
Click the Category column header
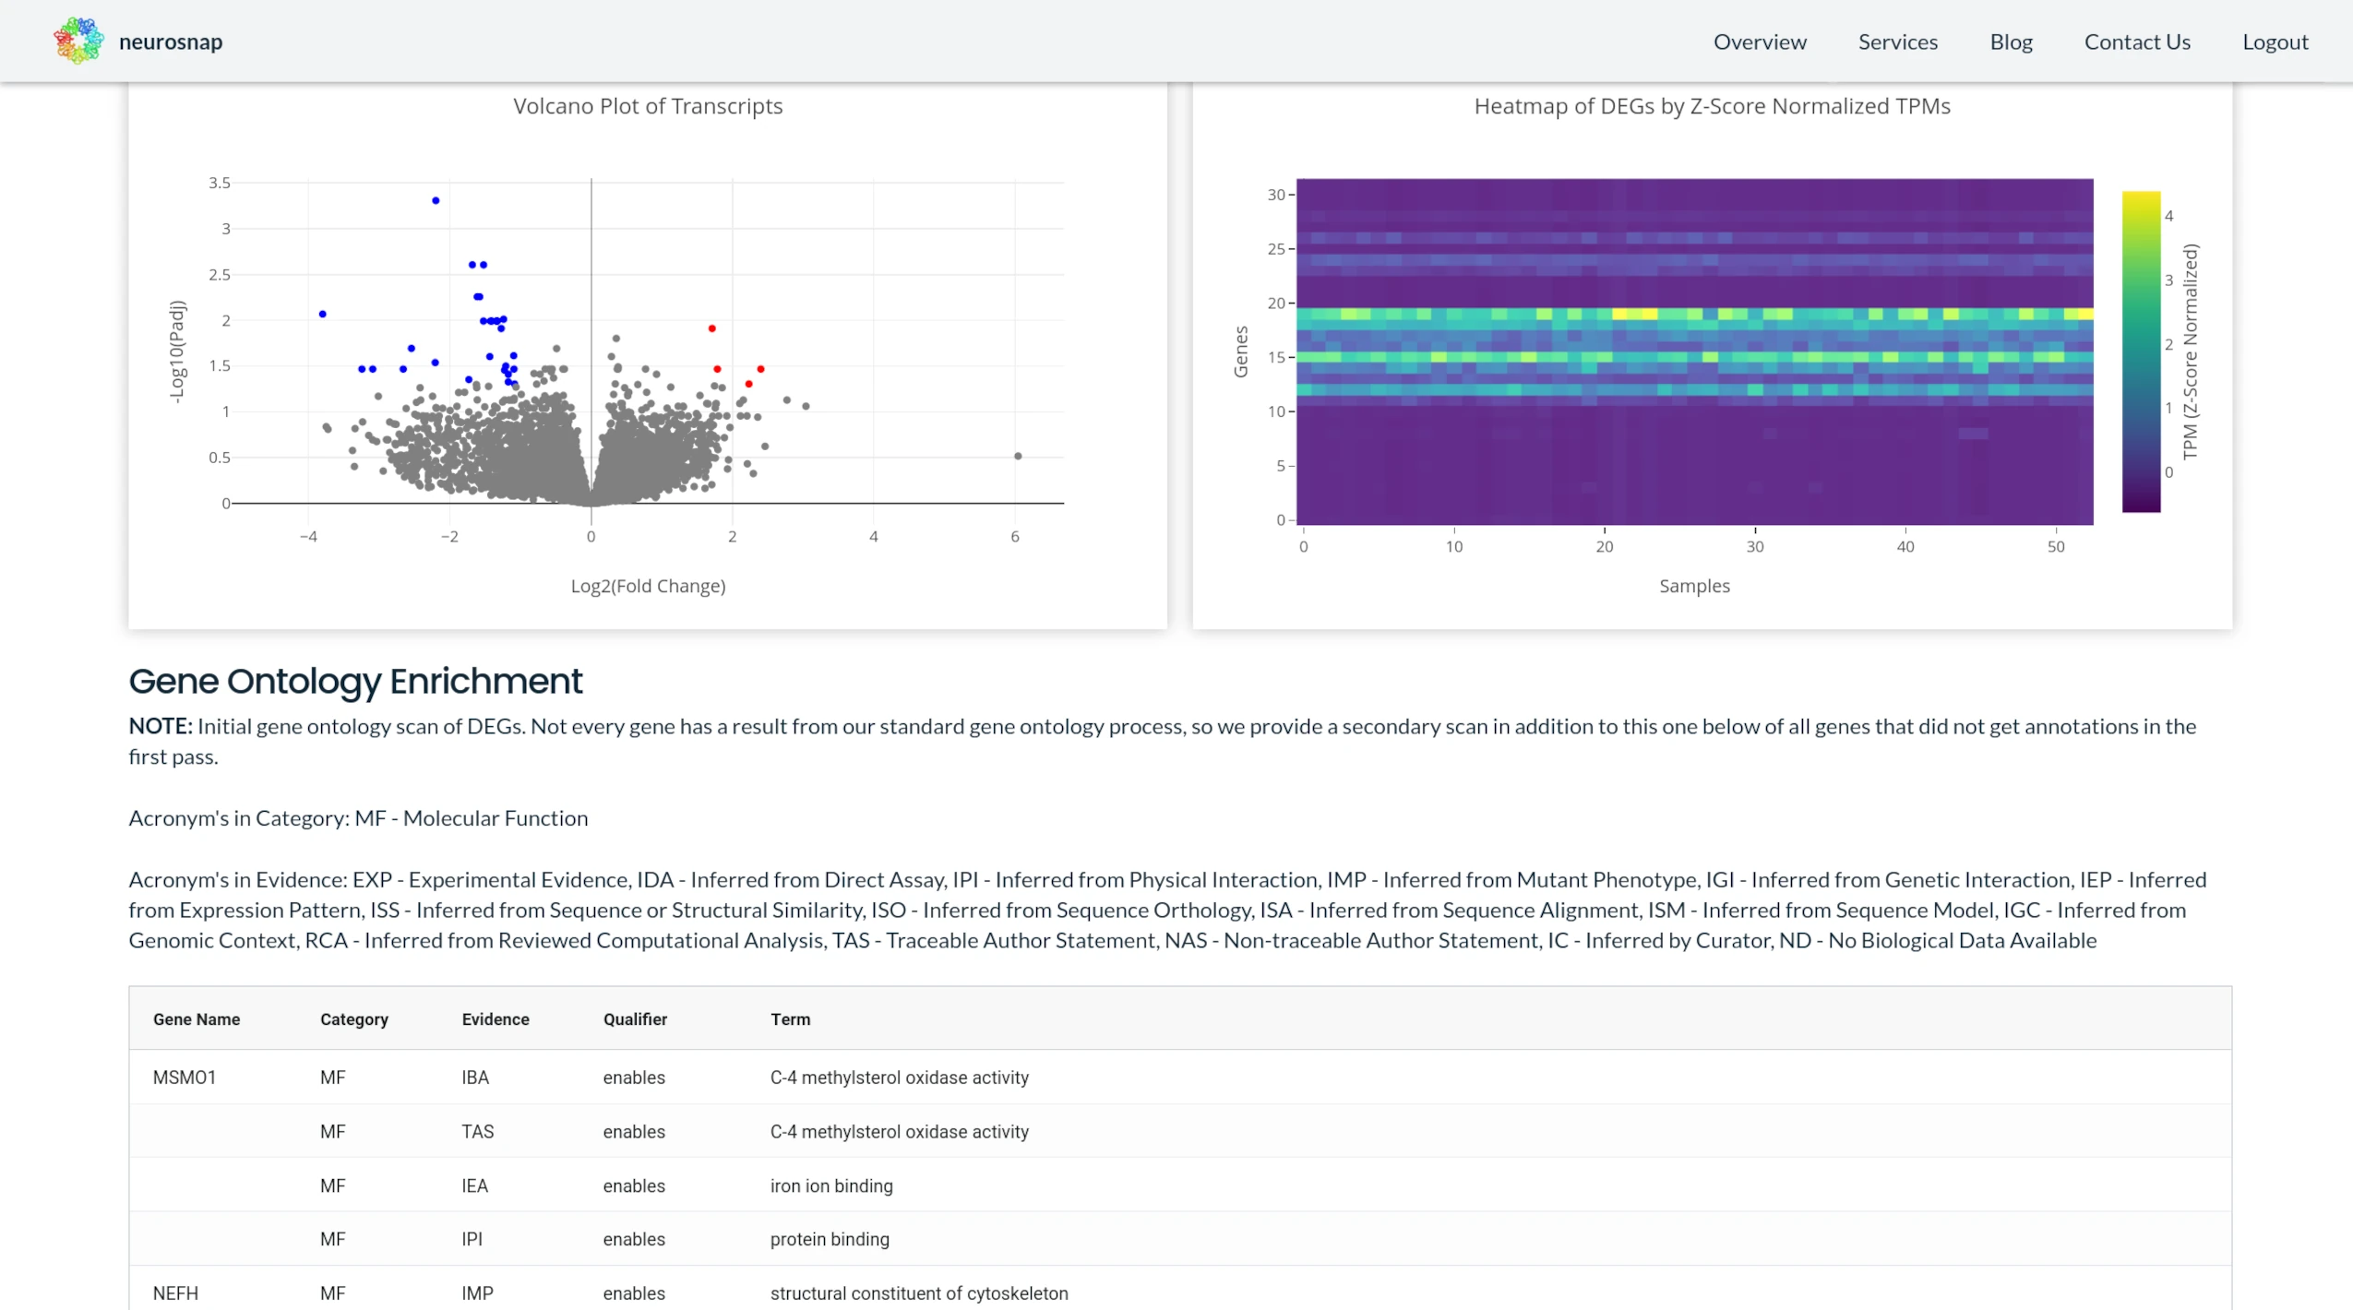pos(354,1019)
